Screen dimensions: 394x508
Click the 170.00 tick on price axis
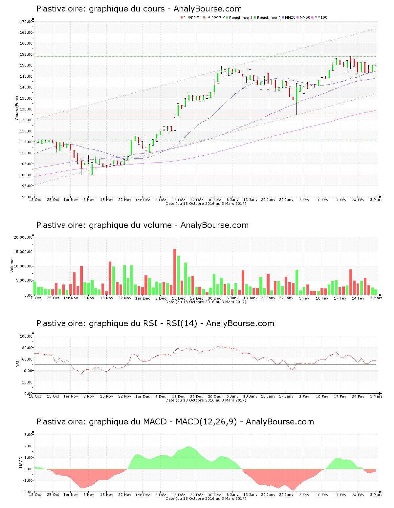pos(26,22)
